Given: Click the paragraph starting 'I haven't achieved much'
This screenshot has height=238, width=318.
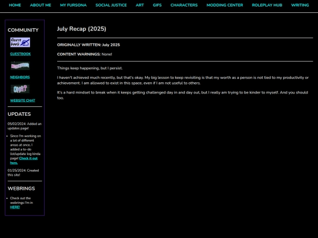Looking at the screenshot, I should coord(183,81).
